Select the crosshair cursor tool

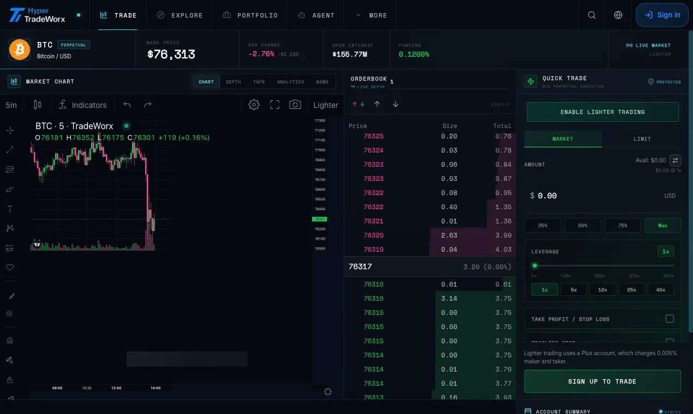pyautogui.click(x=10, y=130)
